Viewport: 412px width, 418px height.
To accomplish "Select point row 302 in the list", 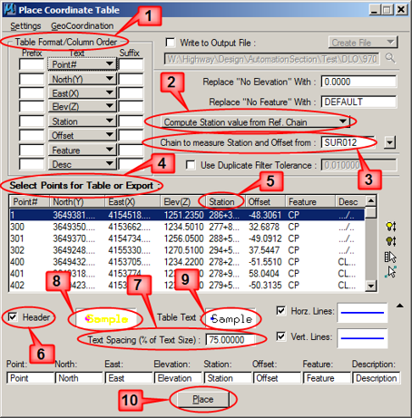I will pyautogui.click(x=187, y=250).
